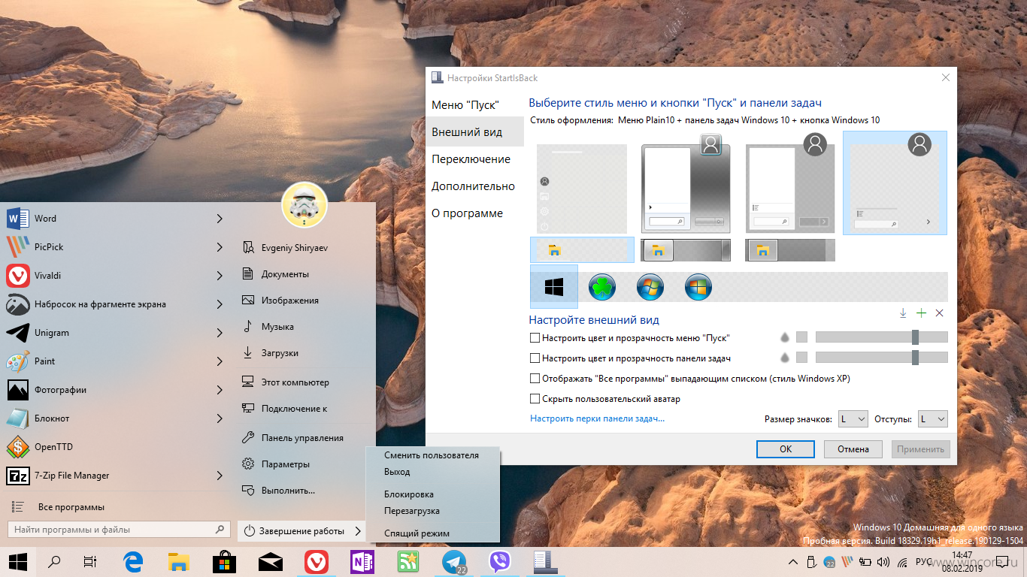1027x577 pixels.
Task: Open the 'Переключение' settings section
Action: (x=475, y=159)
